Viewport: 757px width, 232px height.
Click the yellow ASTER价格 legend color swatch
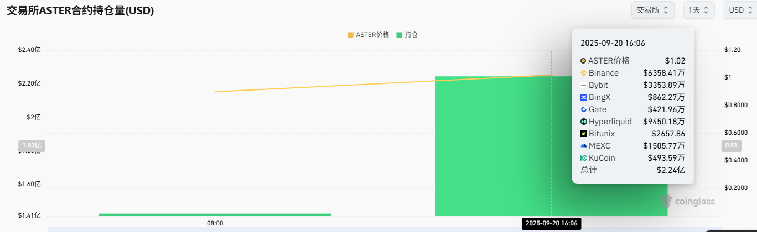(x=350, y=35)
